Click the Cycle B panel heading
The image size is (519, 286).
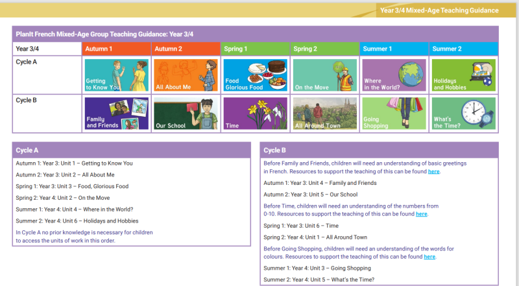pos(380,150)
